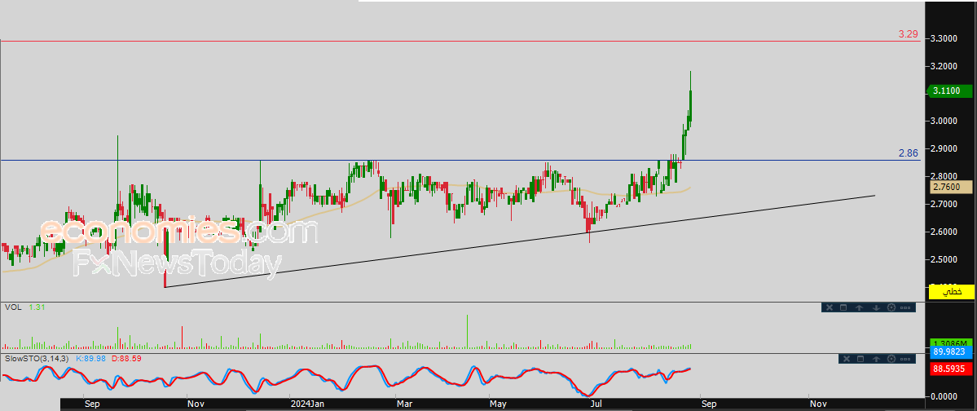Click the 2.9000 price axis label
977x411 pixels.
(x=944, y=148)
